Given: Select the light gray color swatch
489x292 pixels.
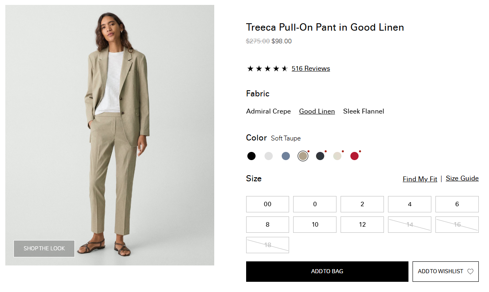Looking at the screenshot, I should point(269,156).
